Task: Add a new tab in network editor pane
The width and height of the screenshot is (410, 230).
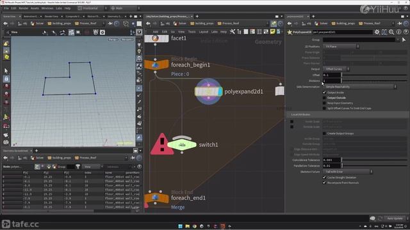Action: pyautogui.click(x=197, y=17)
